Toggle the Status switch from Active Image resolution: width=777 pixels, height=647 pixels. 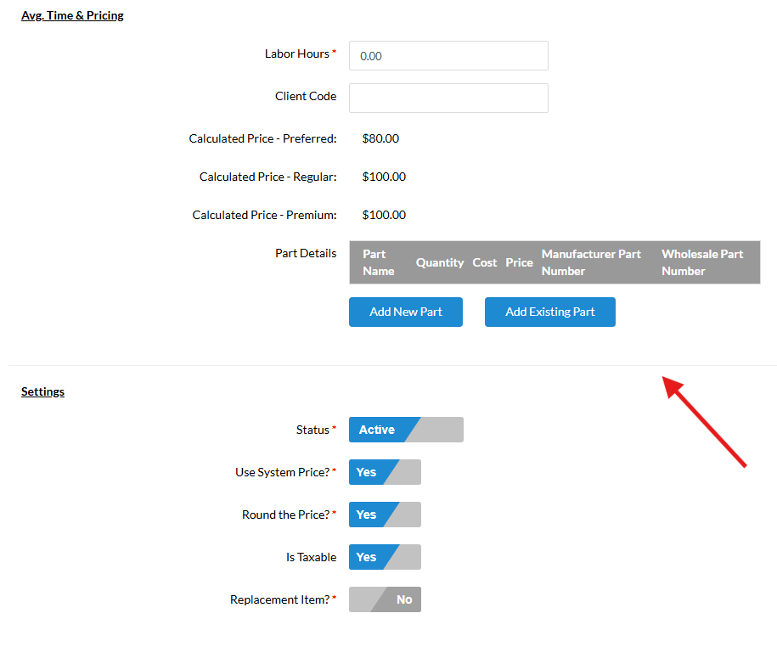coord(406,430)
